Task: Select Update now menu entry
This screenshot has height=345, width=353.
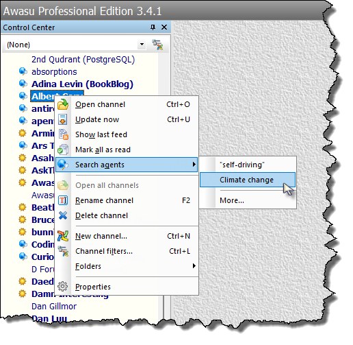Action: point(127,119)
